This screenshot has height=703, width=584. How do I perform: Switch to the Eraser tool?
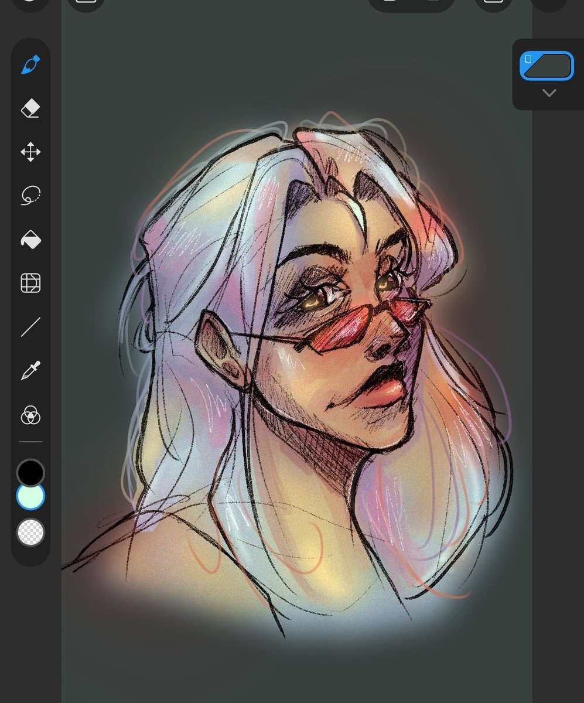[30, 108]
